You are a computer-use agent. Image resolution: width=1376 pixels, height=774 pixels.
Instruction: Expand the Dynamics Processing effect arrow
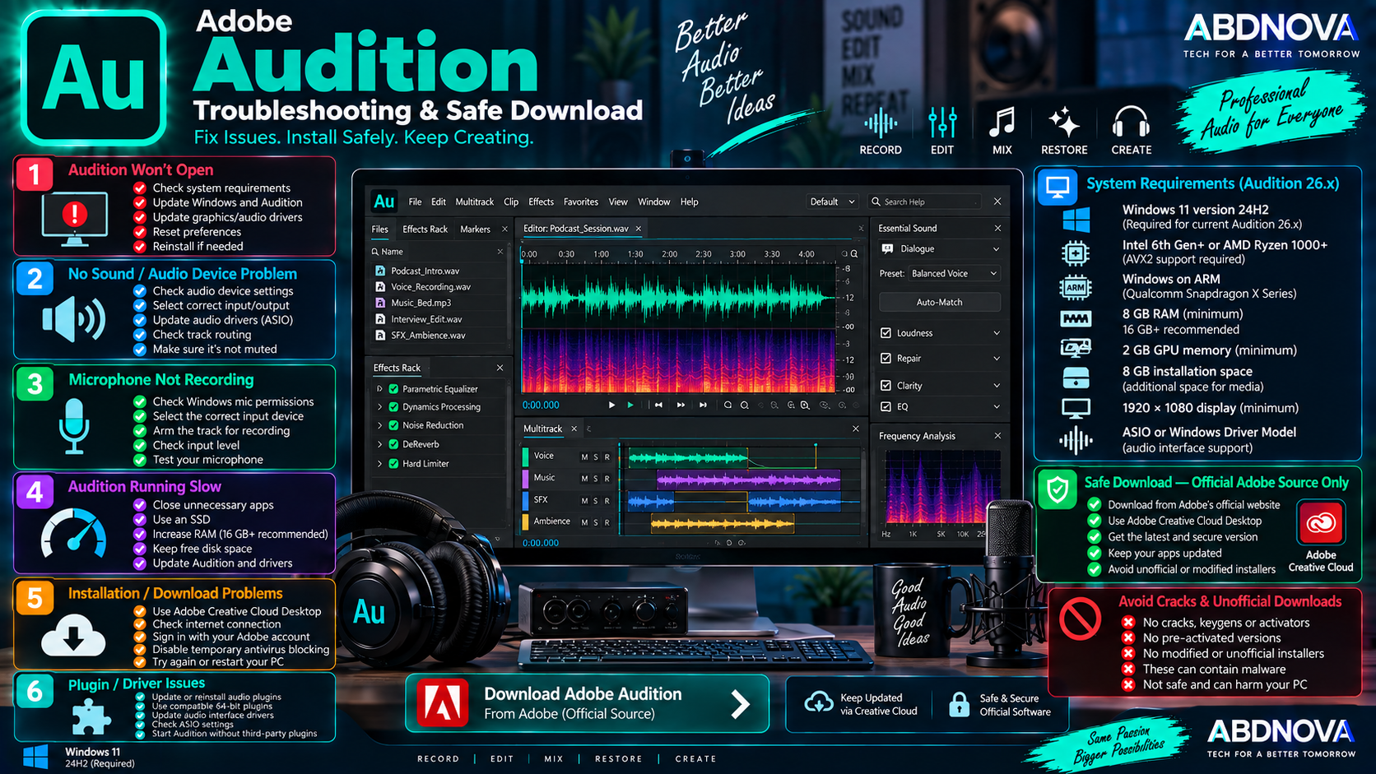379,407
